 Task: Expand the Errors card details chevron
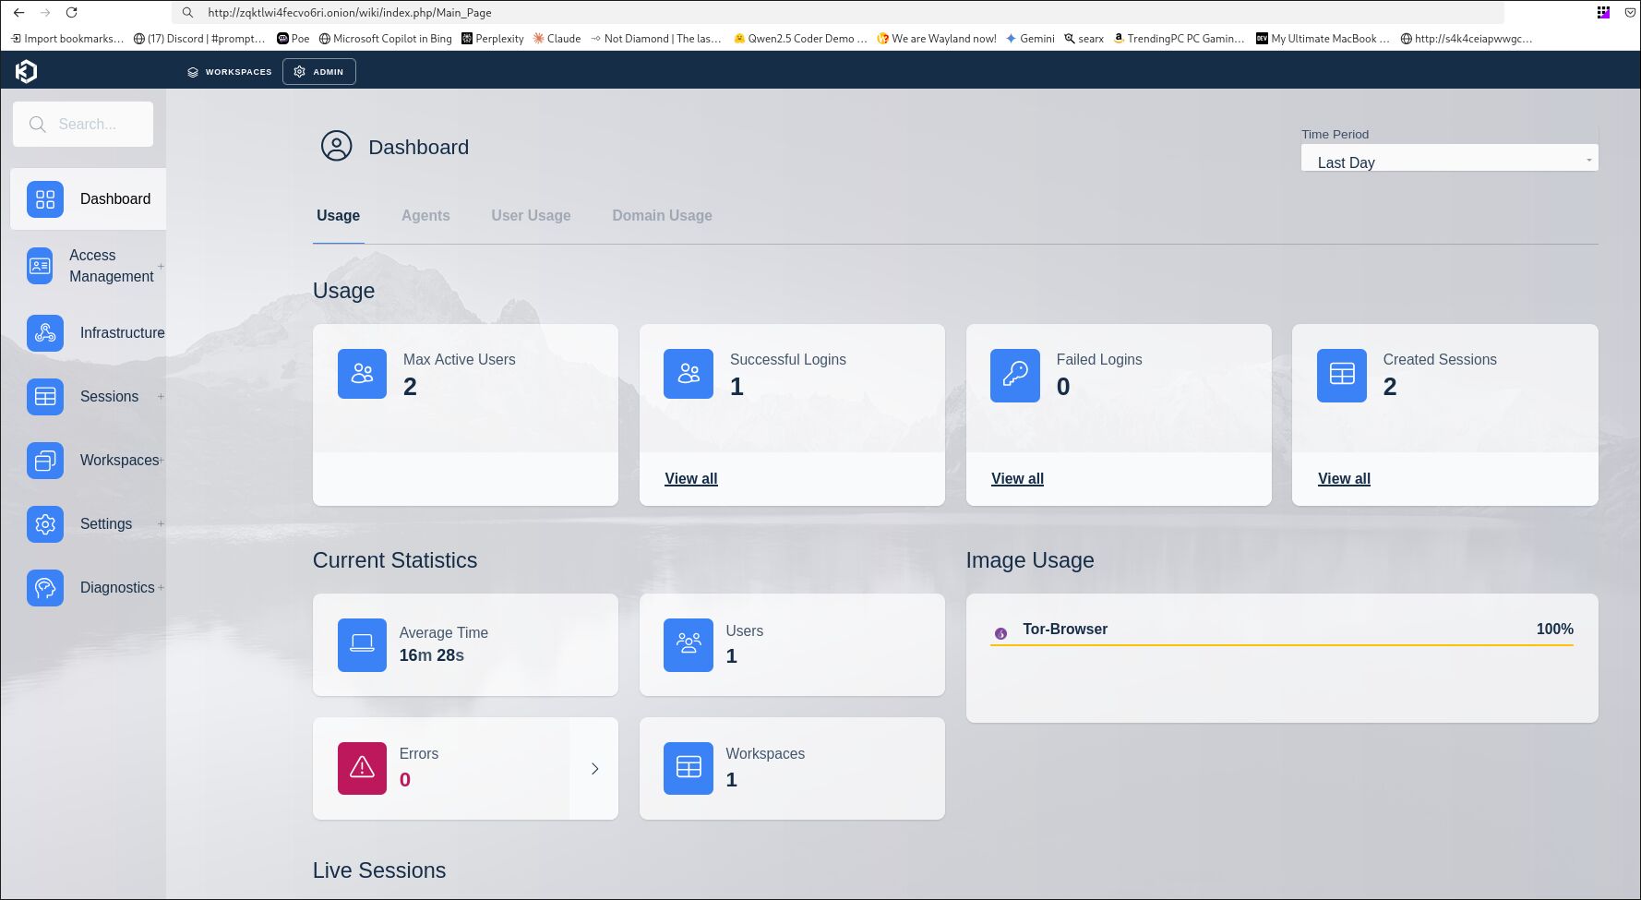tap(595, 768)
